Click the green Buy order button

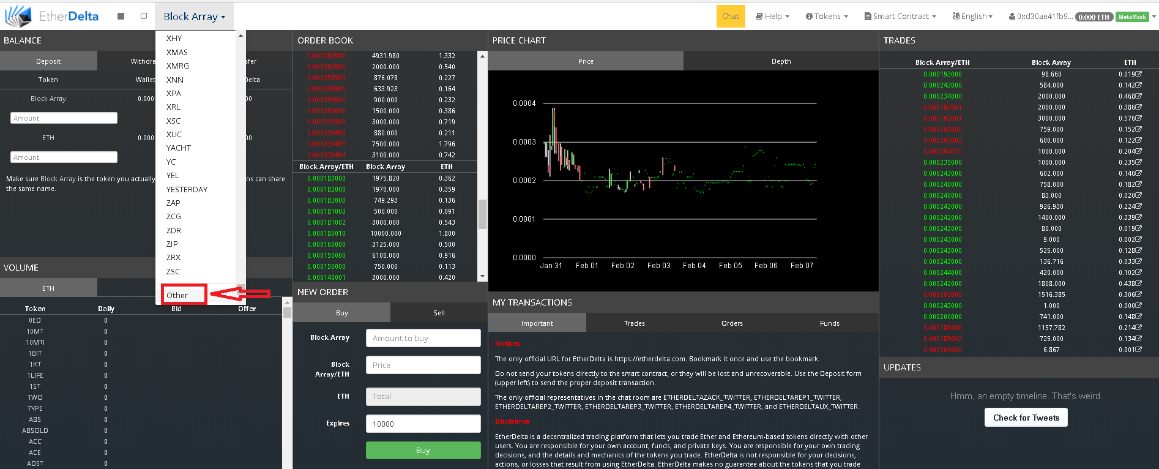[423, 450]
